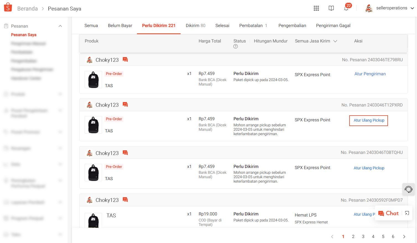
Task: Click the Atur Pengiriman link
Action: [x=370, y=74]
